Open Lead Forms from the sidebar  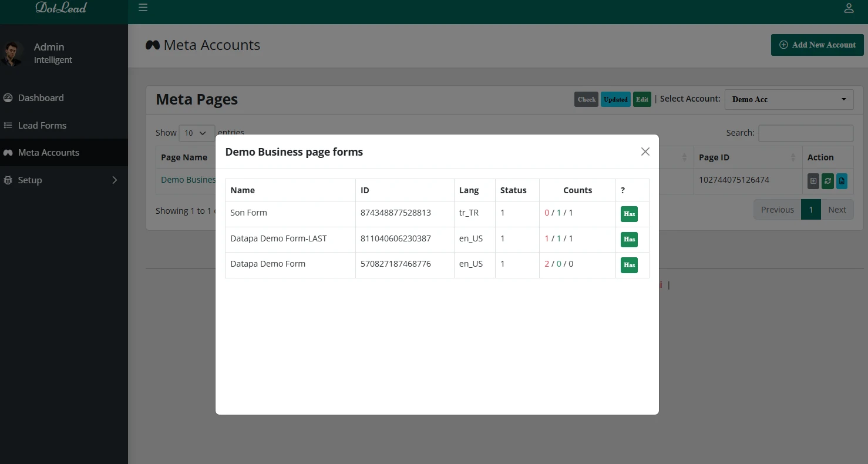pos(42,126)
